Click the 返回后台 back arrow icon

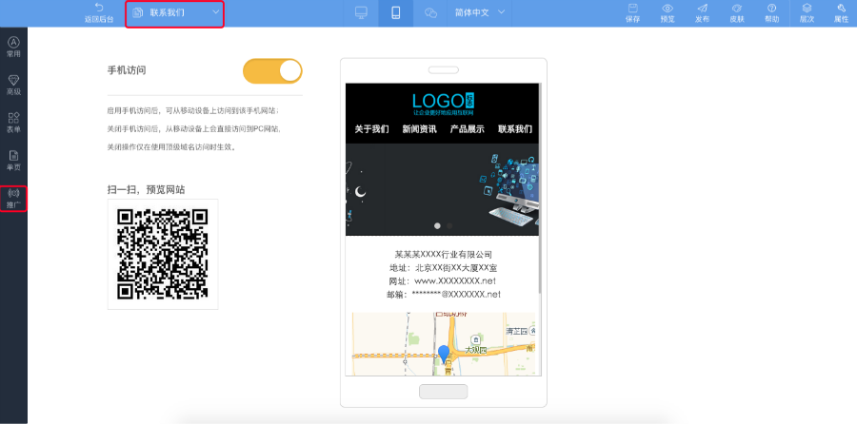coord(98,9)
